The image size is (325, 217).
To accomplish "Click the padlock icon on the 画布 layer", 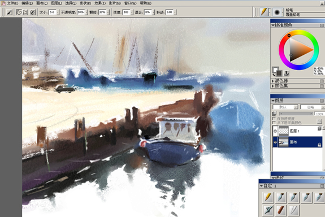I will coord(319,145).
